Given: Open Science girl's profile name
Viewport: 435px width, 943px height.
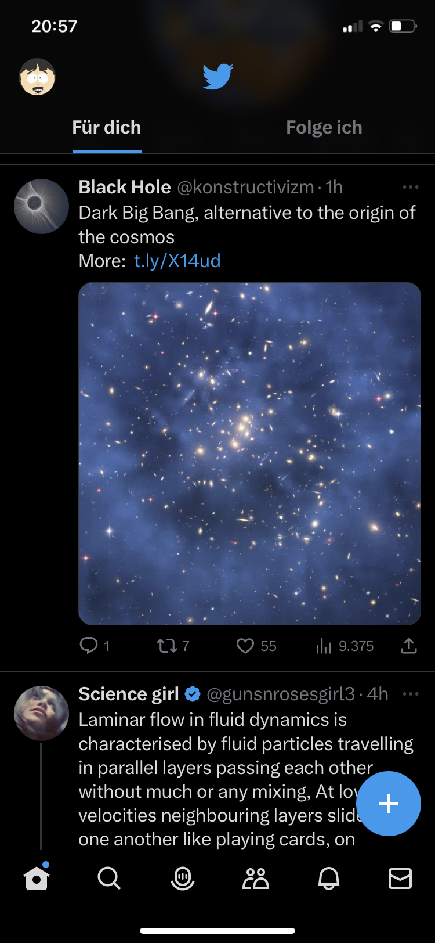Looking at the screenshot, I should point(129,694).
